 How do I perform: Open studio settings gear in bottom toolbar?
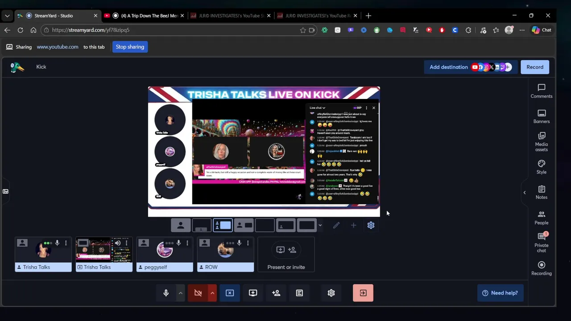pyautogui.click(x=331, y=293)
